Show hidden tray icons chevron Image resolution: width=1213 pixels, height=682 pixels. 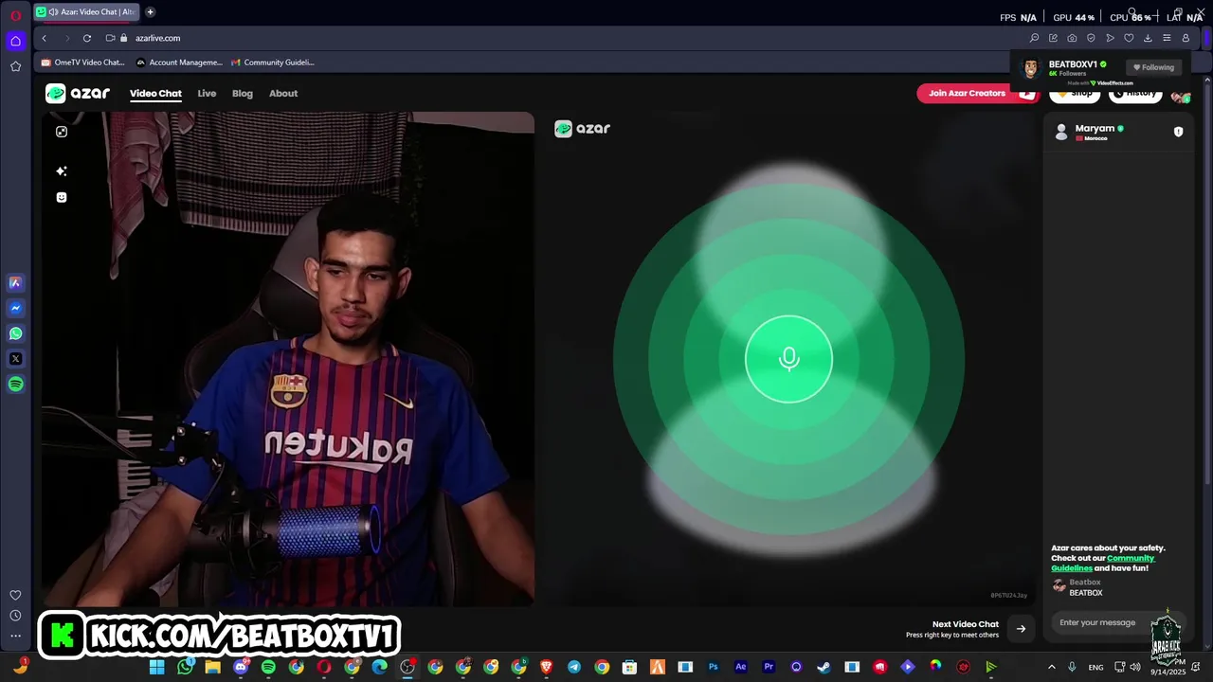click(x=1051, y=667)
